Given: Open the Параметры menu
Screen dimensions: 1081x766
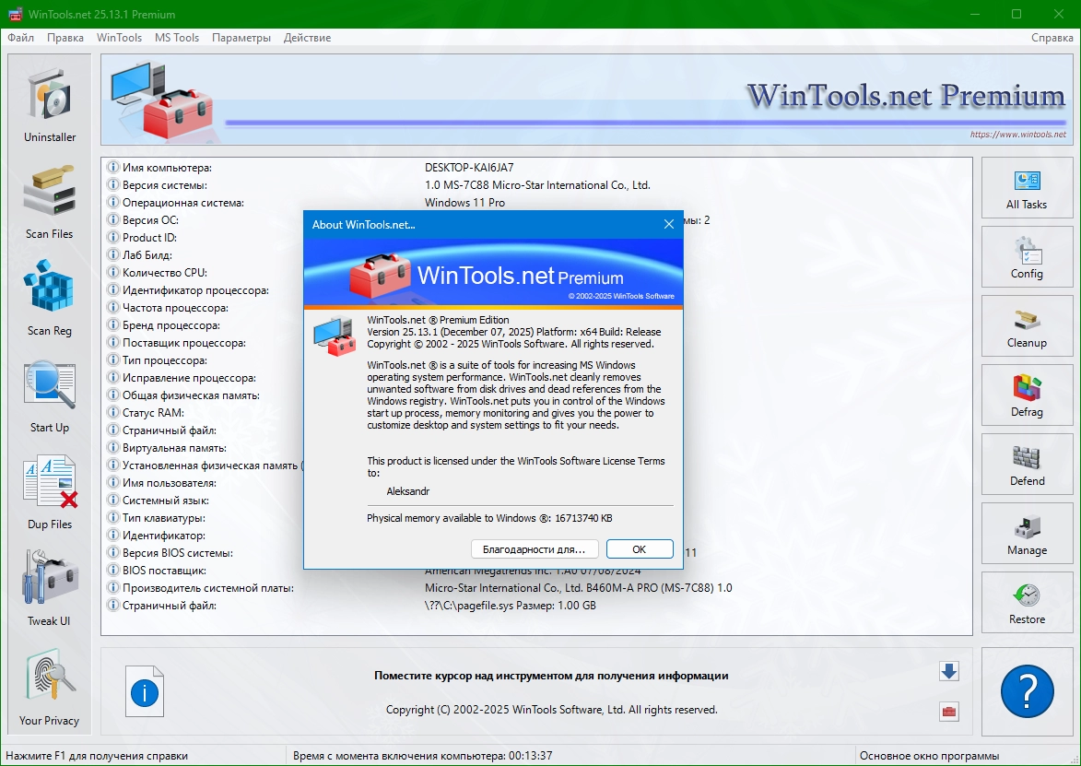Looking at the screenshot, I should 241,37.
